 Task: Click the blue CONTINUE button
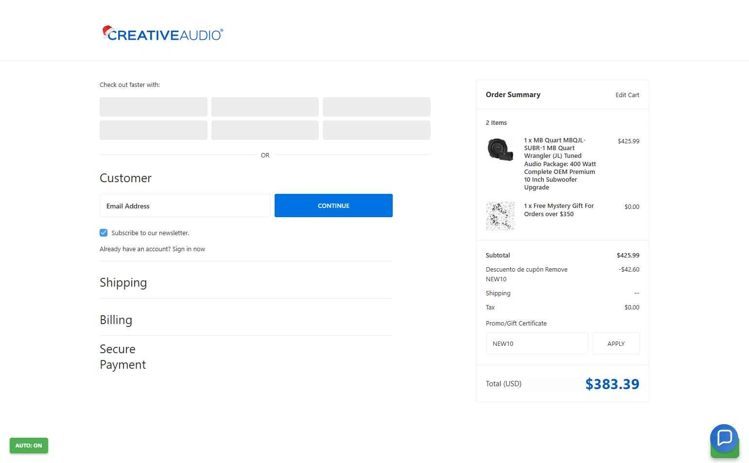pyautogui.click(x=333, y=206)
